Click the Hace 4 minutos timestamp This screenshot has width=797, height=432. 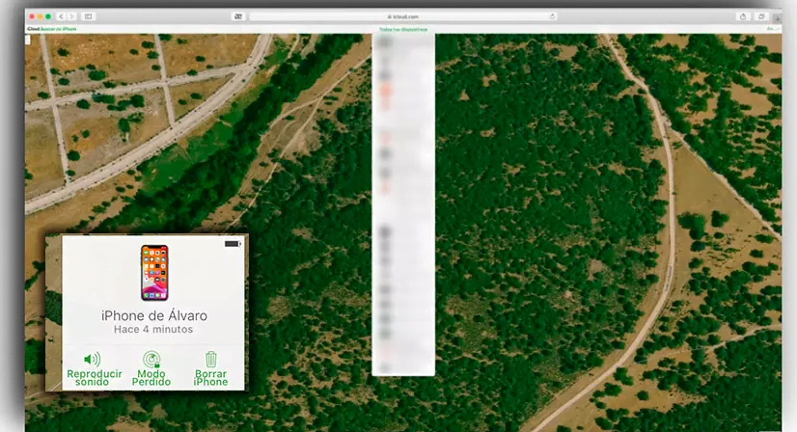(153, 330)
